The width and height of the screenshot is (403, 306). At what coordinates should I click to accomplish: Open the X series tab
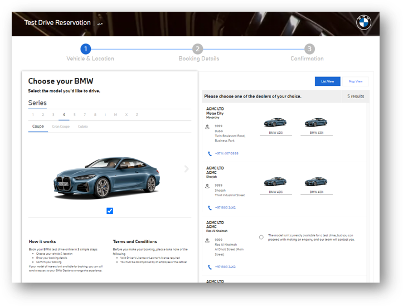pos(127,115)
